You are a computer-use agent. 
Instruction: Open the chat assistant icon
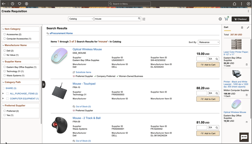pos(244,137)
